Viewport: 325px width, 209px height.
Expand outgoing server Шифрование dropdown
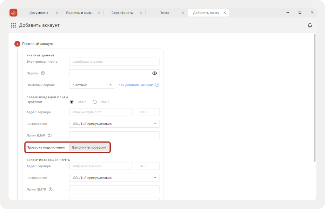point(114,178)
